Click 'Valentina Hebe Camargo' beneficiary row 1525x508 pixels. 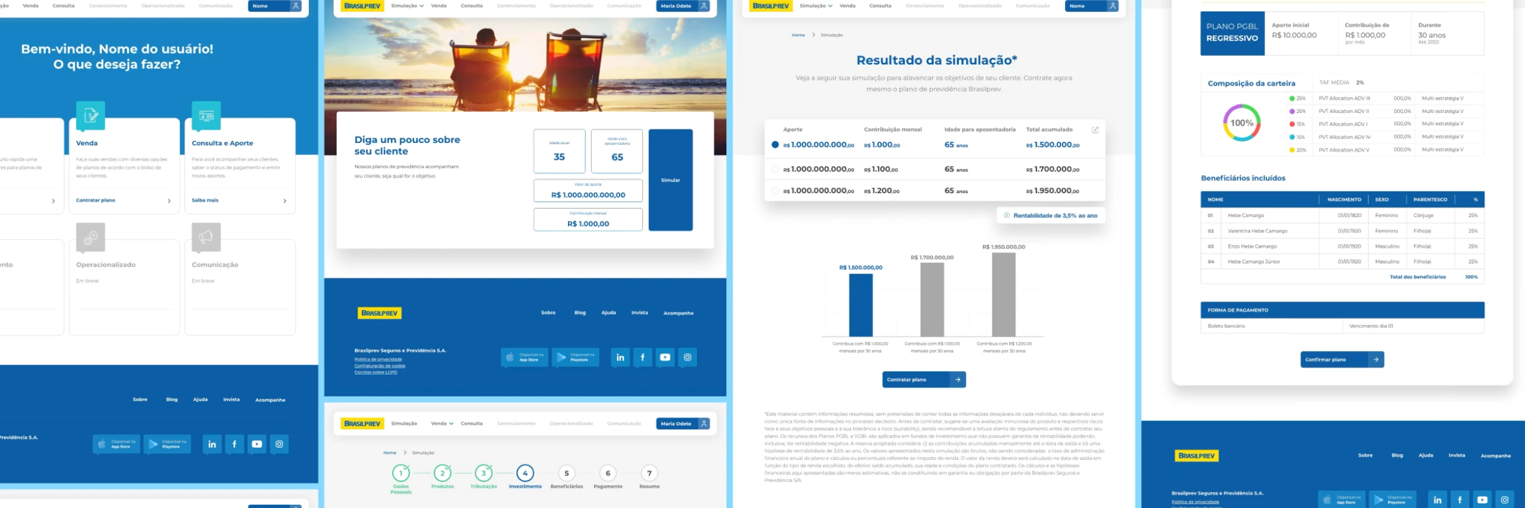pyautogui.click(x=1342, y=231)
